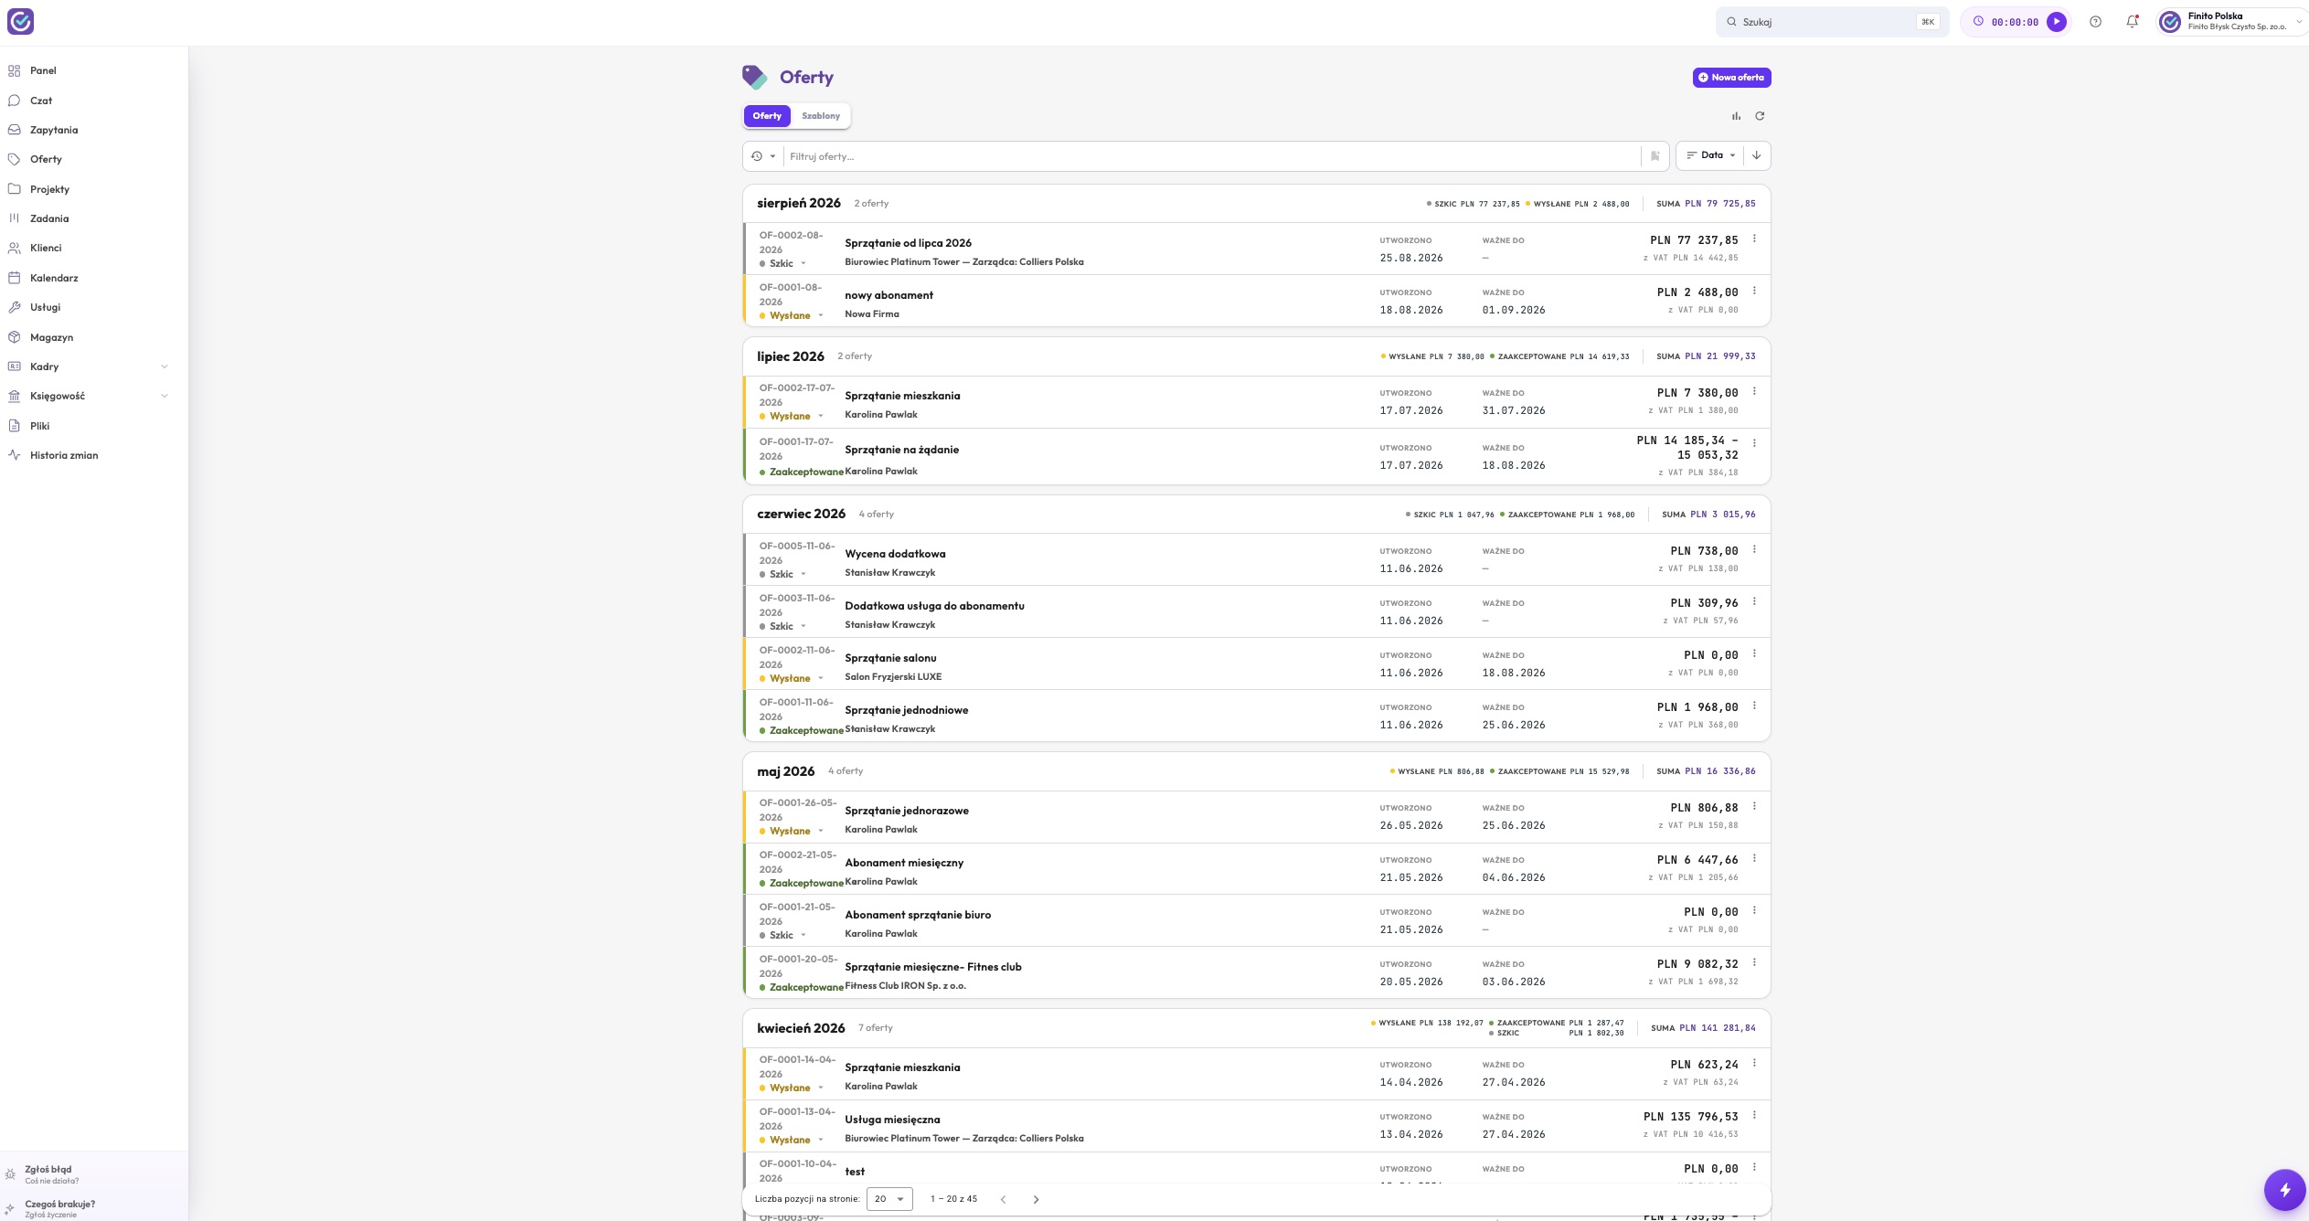The width and height of the screenshot is (2309, 1221).
Task: Change Wysłane status of OF-0001-26-05-2026
Action: pyautogui.click(x=792, y=831)
